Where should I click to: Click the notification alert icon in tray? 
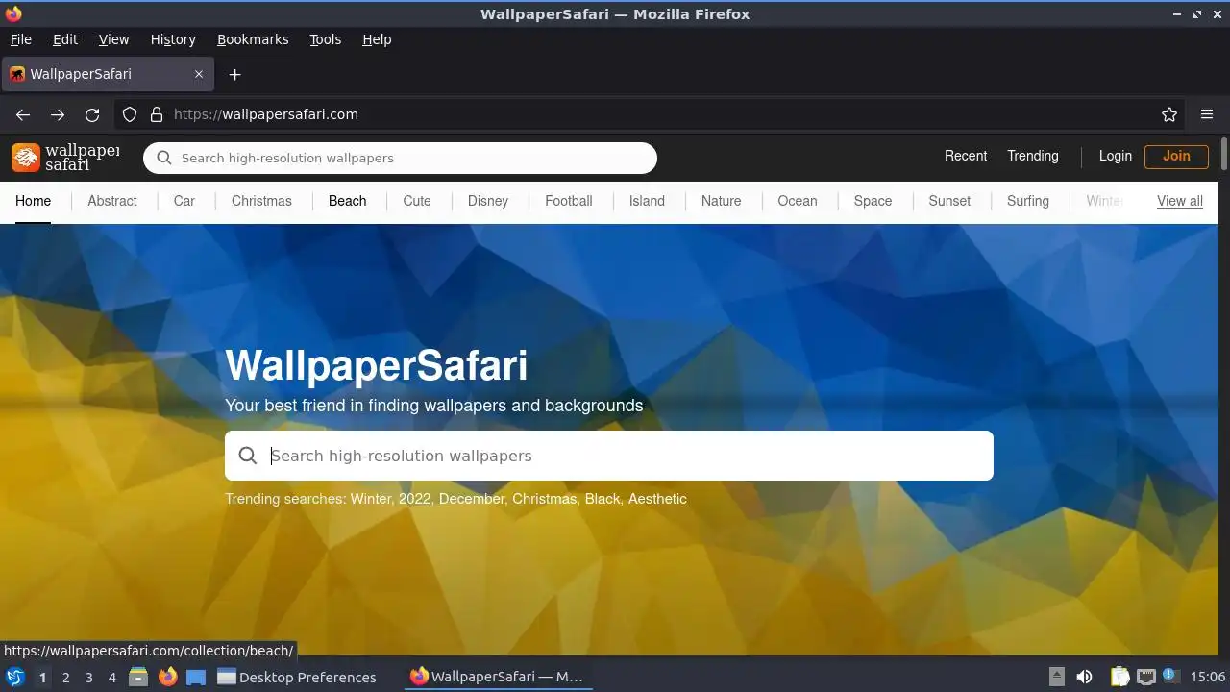click(1169, 676)
